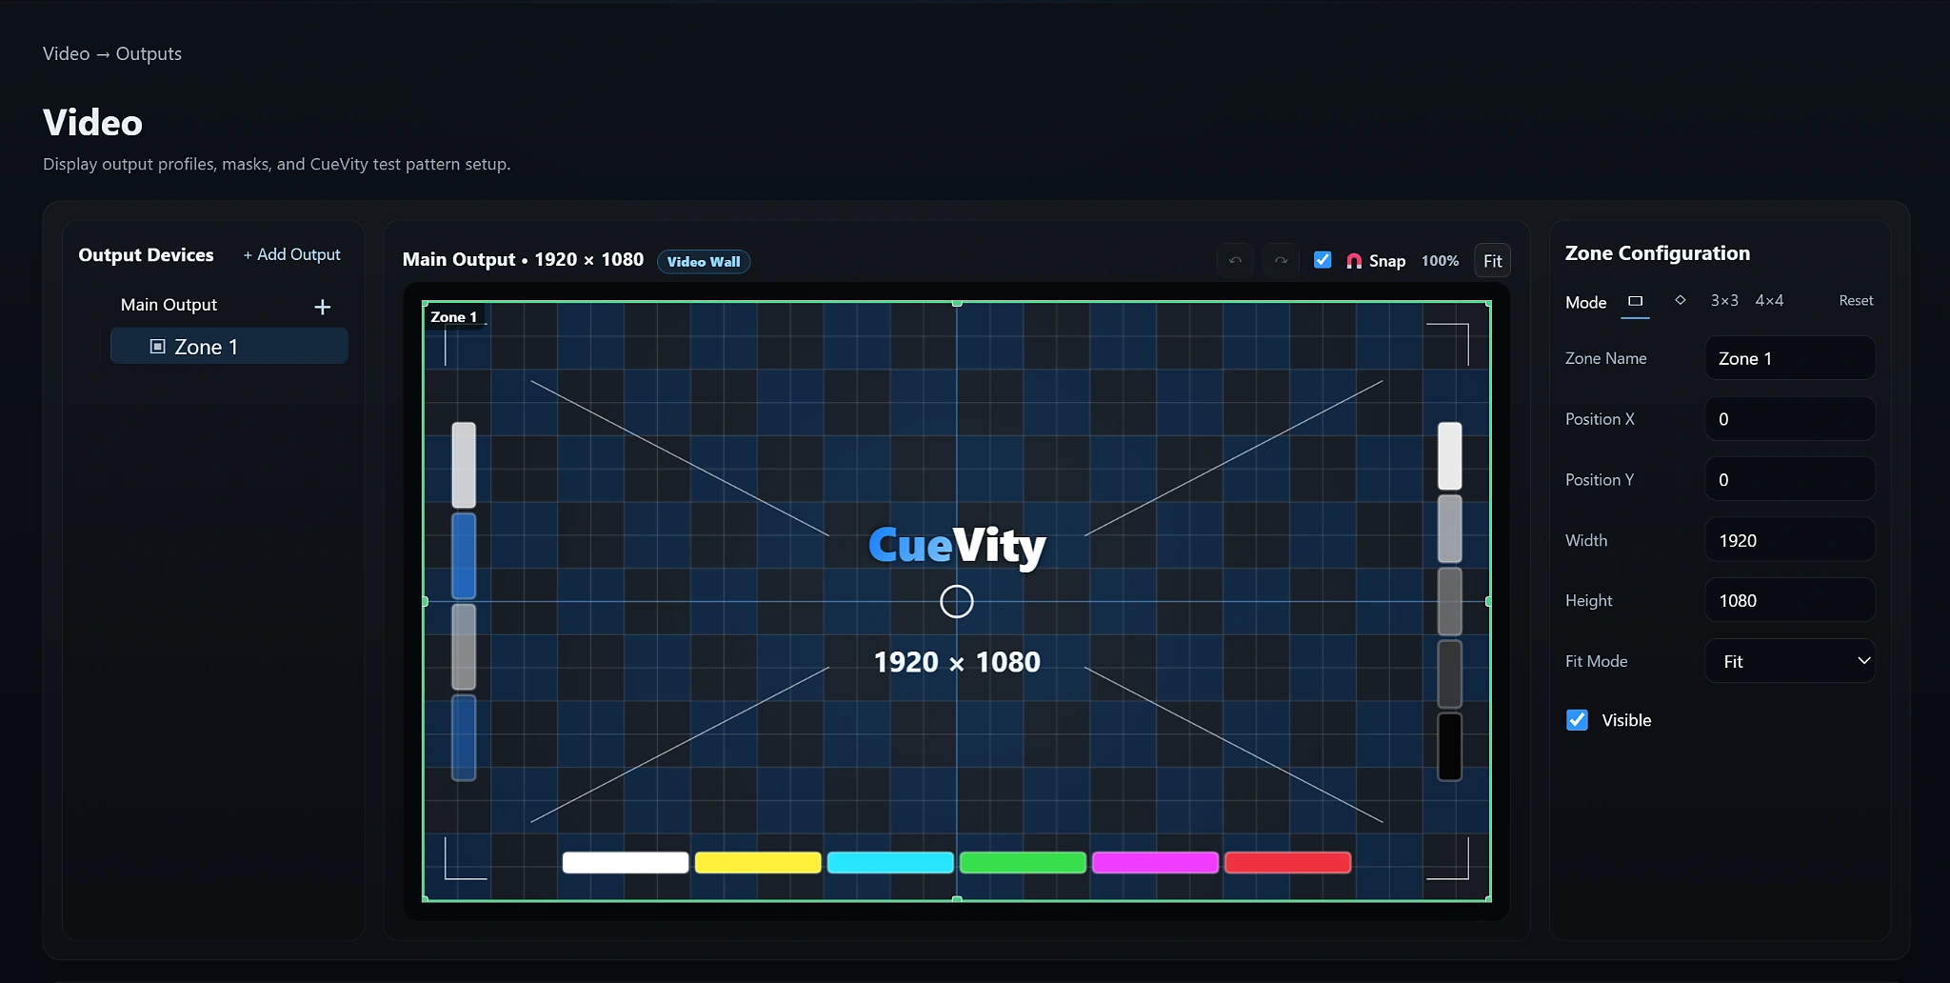Screen dimensions: 1950x983
Task: Click the Video Wall badge
Action: [704, 262]
